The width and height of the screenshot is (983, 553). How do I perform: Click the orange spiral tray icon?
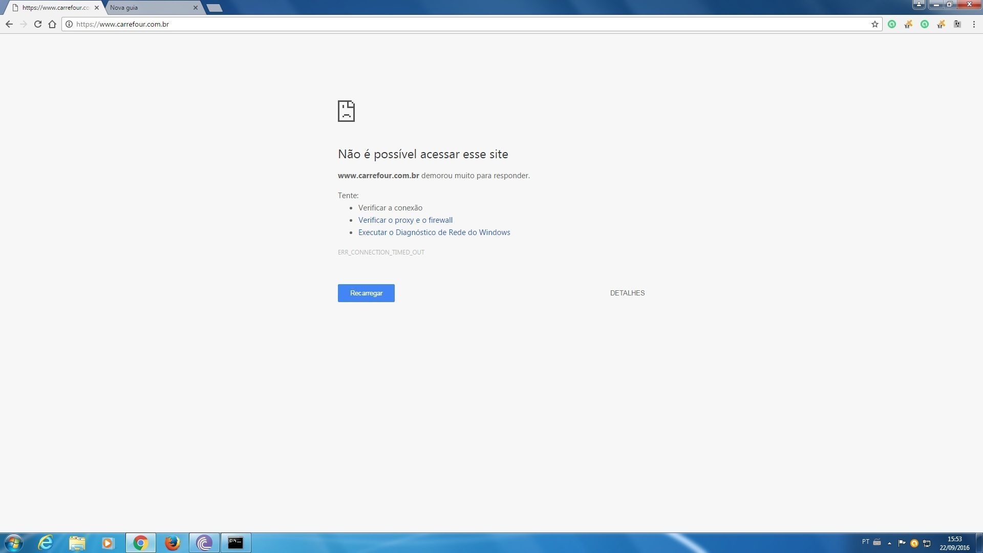[x=914, y=543]
